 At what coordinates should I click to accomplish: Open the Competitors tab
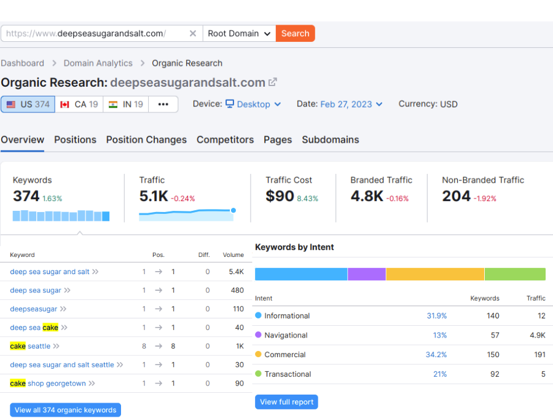click(225, 140)
